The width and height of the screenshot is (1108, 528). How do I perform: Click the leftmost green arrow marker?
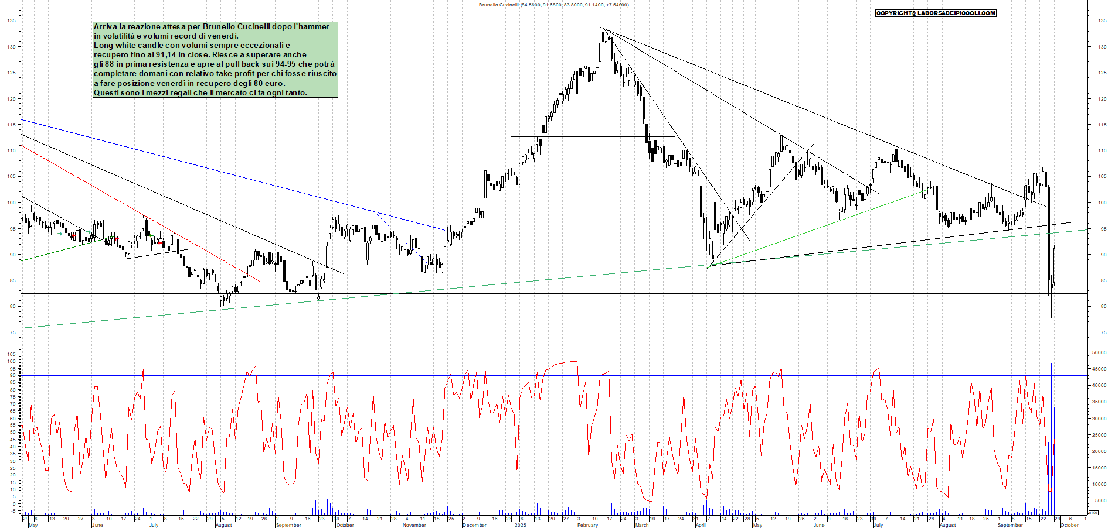click(x=60, y=234)
